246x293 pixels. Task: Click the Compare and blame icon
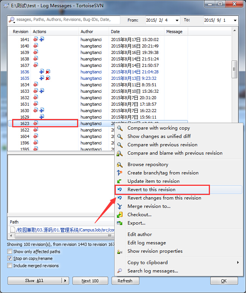click(120, 154)
